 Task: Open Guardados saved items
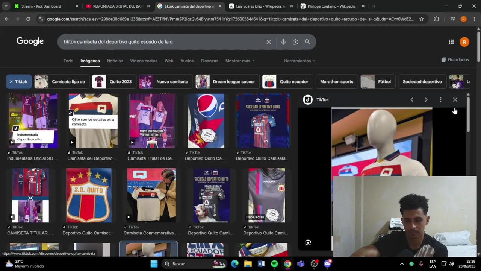pyautogui.click(x=455, y=60)
